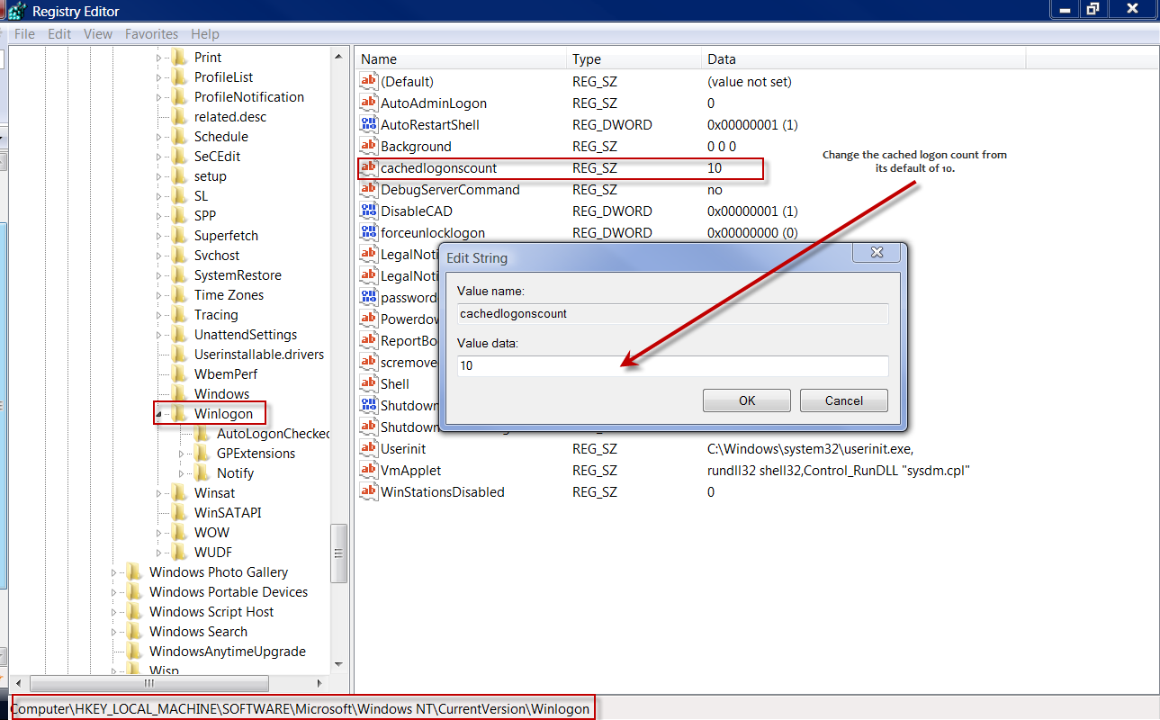Click the Shell string value icon
The height and width of the screenshot is (720, 1160).
[x=368, y=383]
